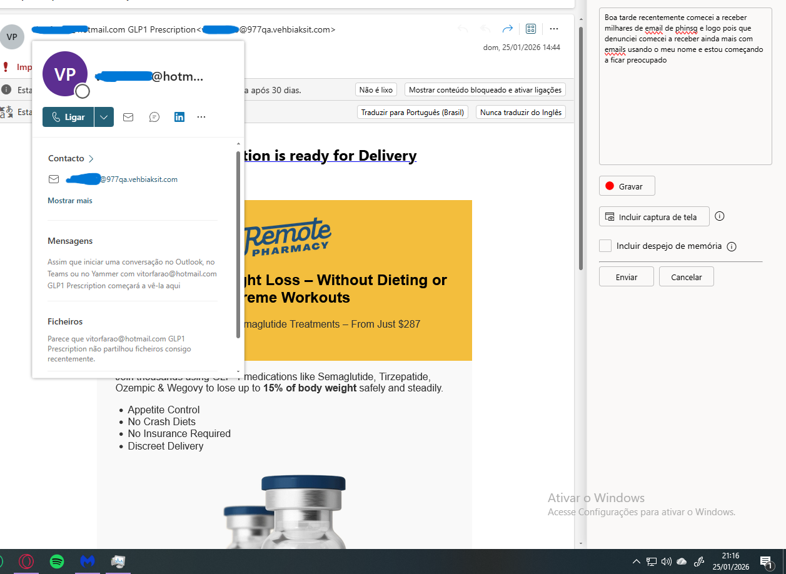Screen dimensions: 786x574
Task: Click the envelope icon on the contact card
Action: 128,117
